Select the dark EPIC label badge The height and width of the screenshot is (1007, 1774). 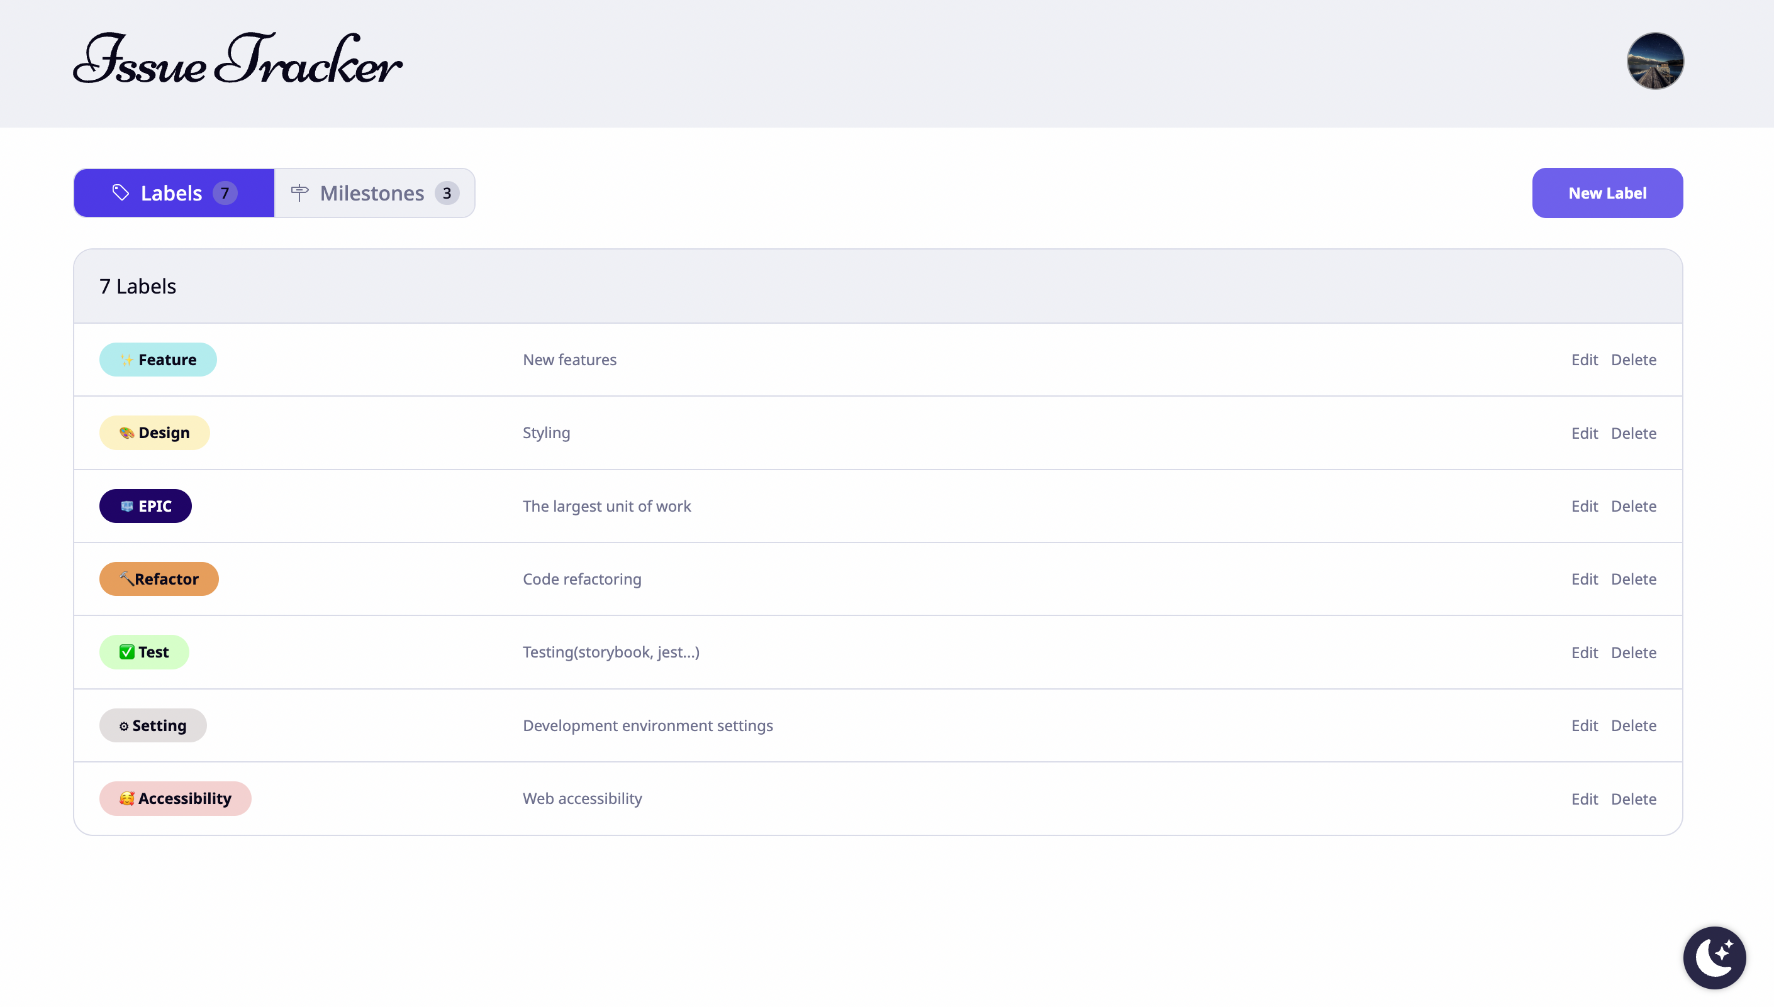click(145, 506)
